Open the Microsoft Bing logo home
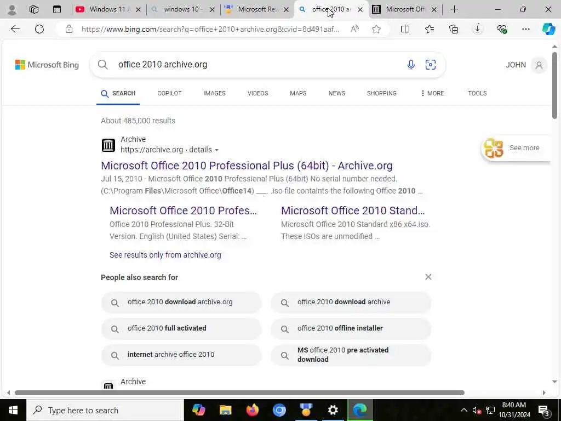Viewport: 561px width, 421px height. (47, 65)
